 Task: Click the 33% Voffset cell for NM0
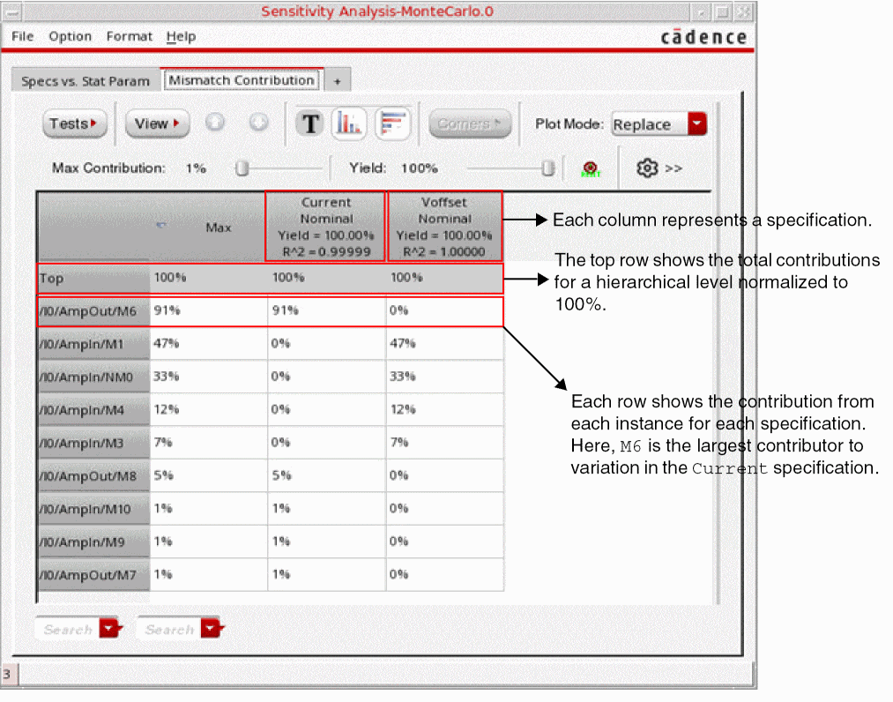coord(444,377)
